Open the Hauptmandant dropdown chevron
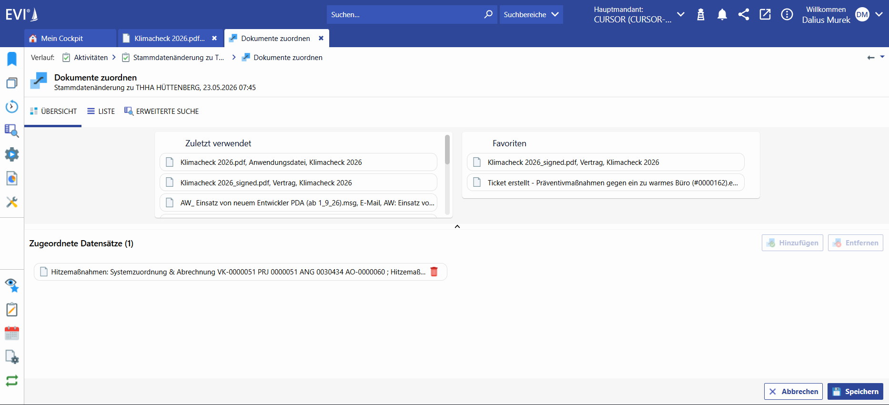889x405 pixels. (681, 15)
